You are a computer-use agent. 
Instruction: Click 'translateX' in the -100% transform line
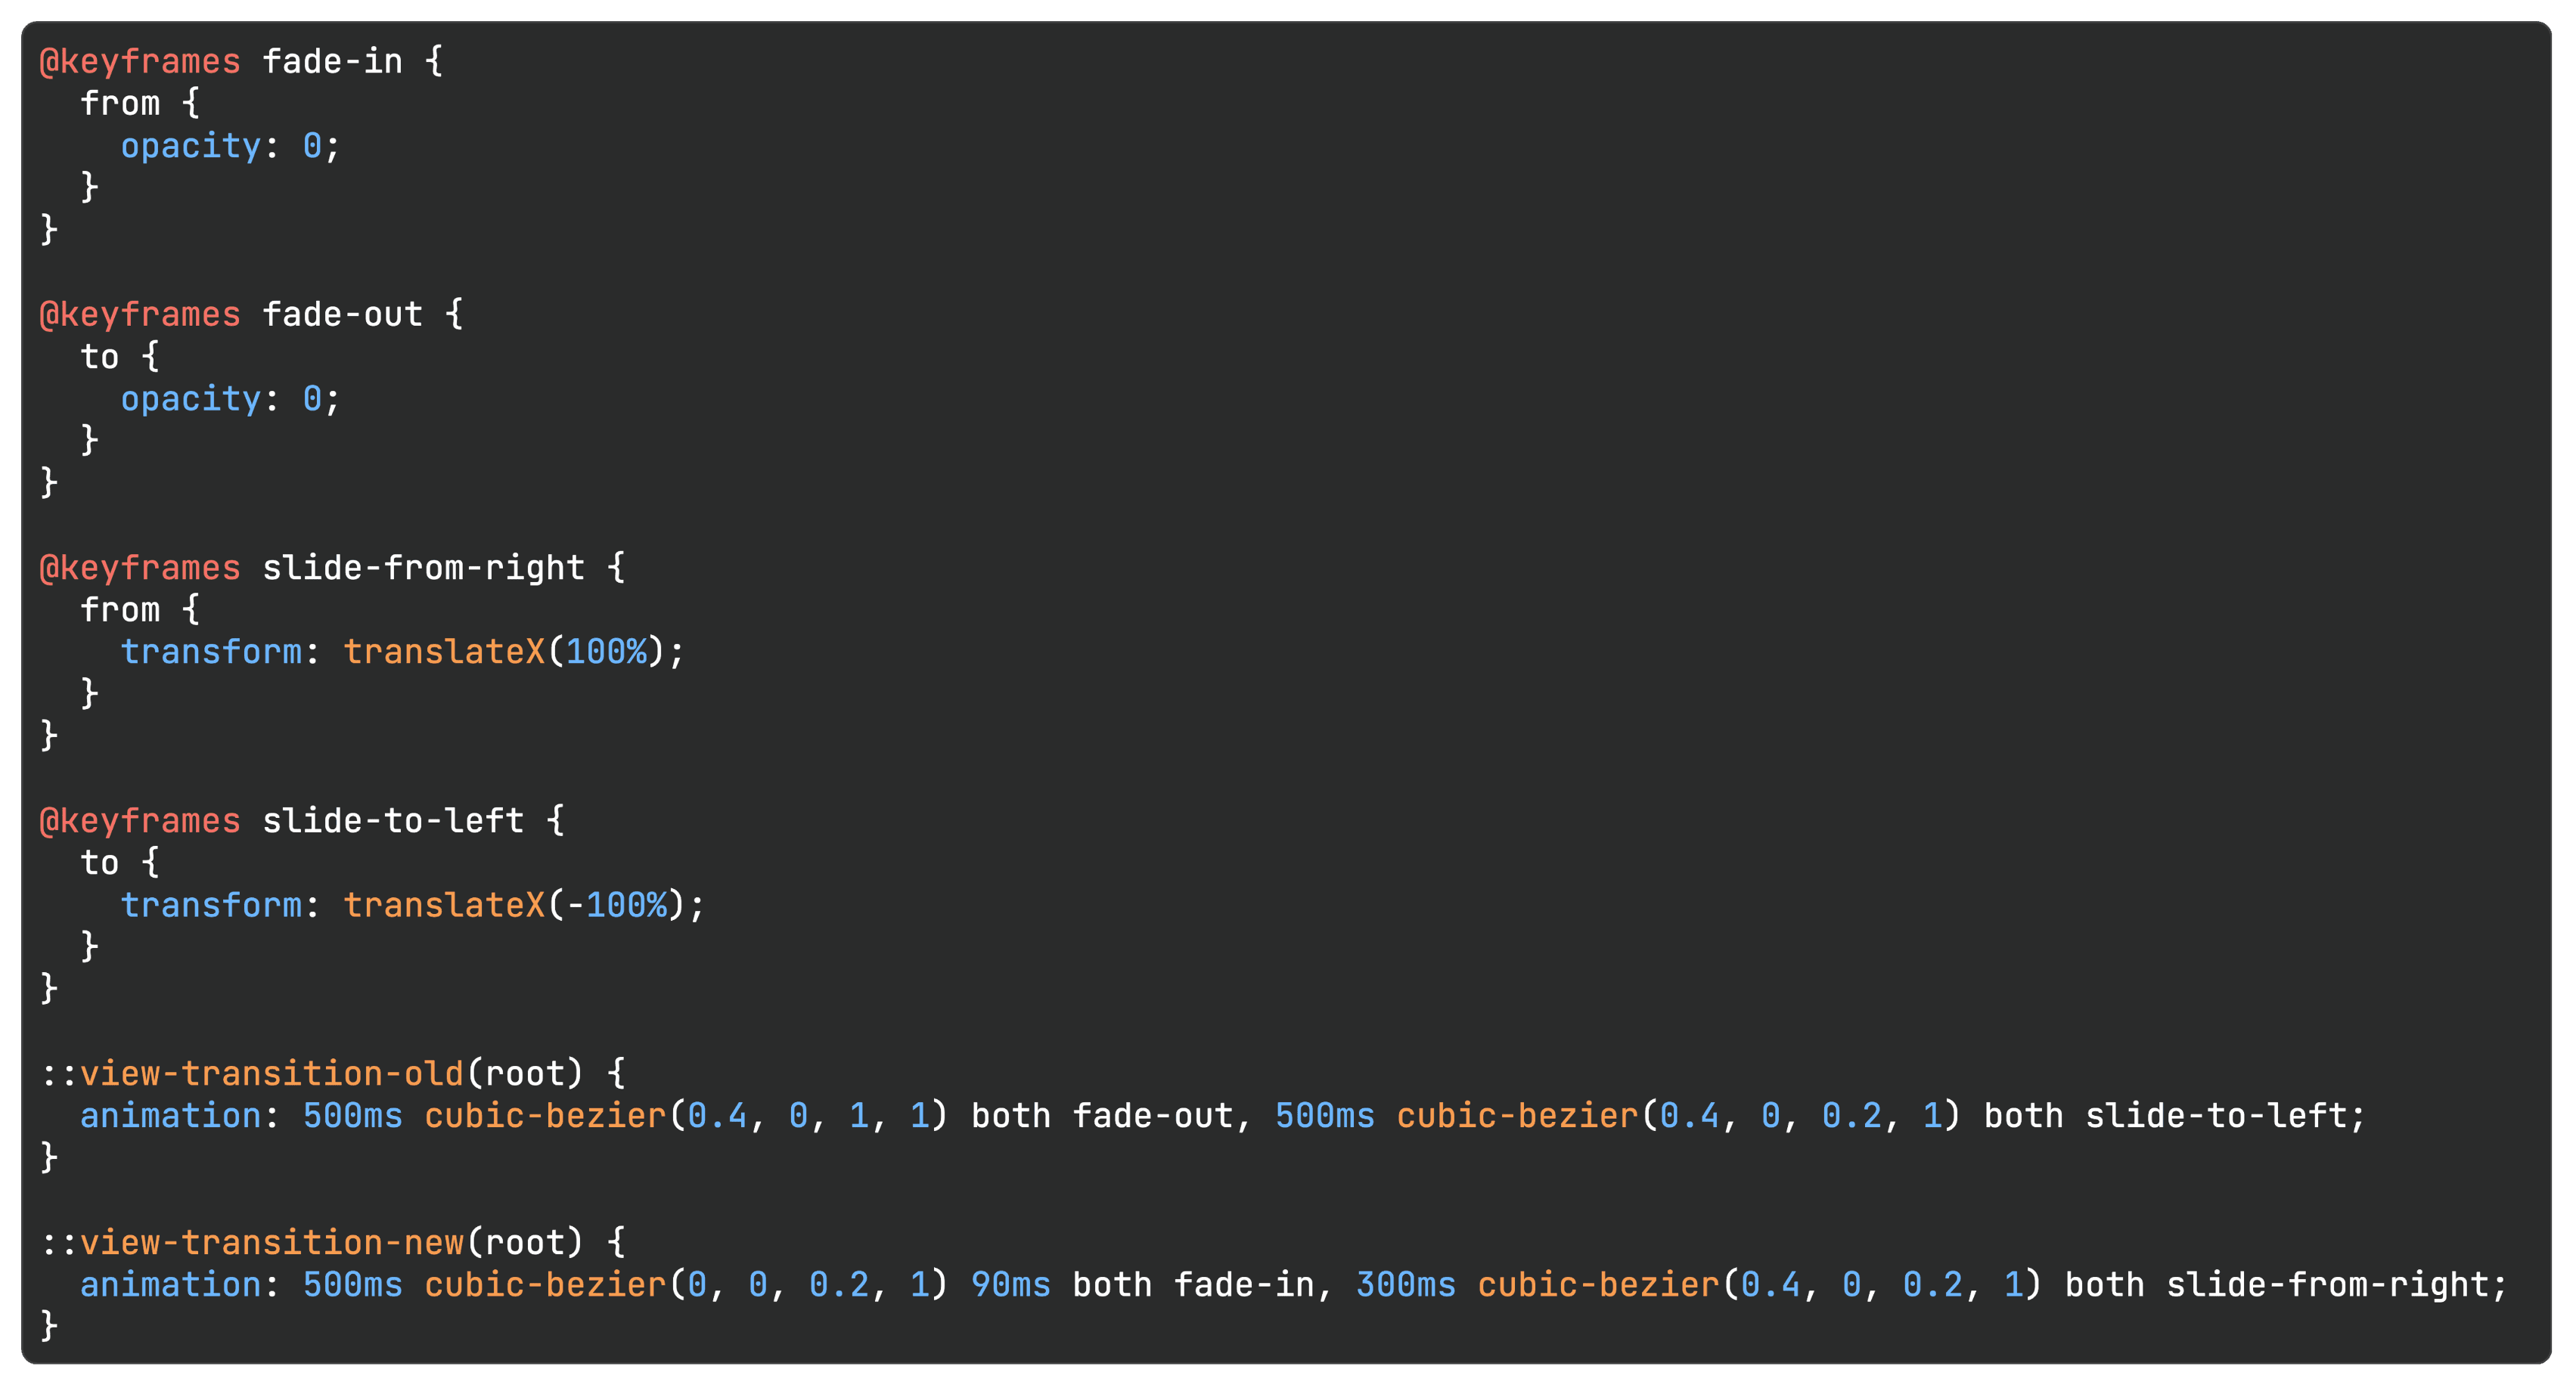[x=444, y=904]
